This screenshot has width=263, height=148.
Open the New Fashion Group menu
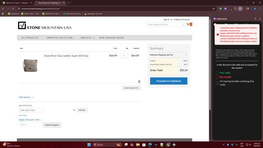[x=111, y=38]
